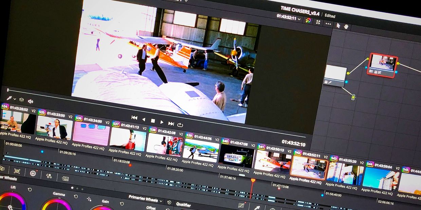421x210 pixels.
Task: Click ruler timecode 01:37:46:16
Action: (x=228, y=177)
